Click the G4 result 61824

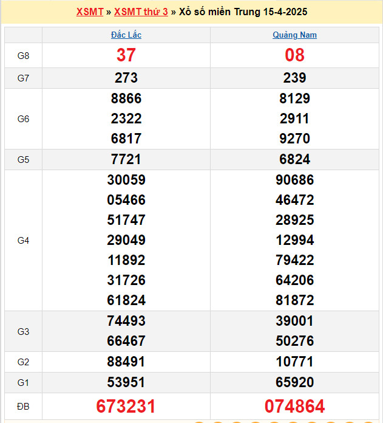click(x=126, y=300)
